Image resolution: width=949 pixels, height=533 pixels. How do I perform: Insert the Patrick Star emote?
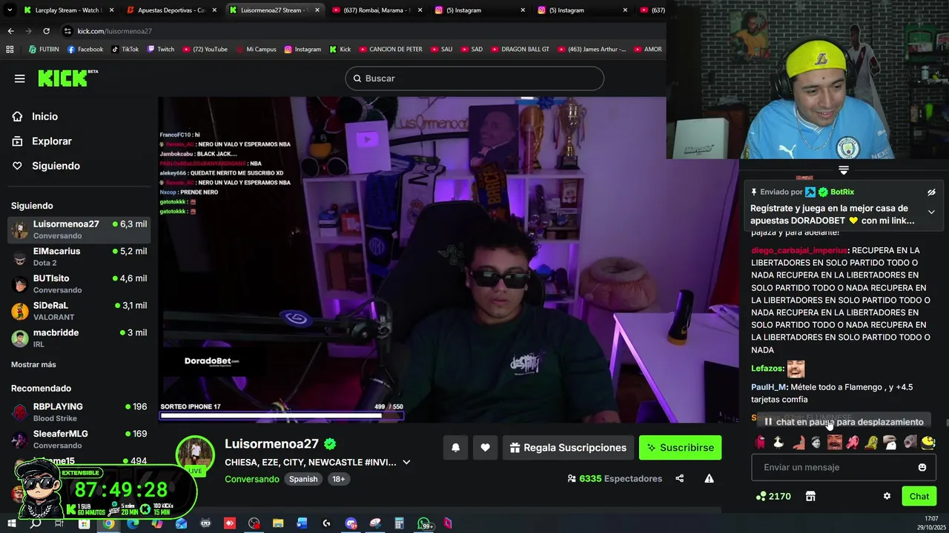pyautogui.click(x=798, y=443)
